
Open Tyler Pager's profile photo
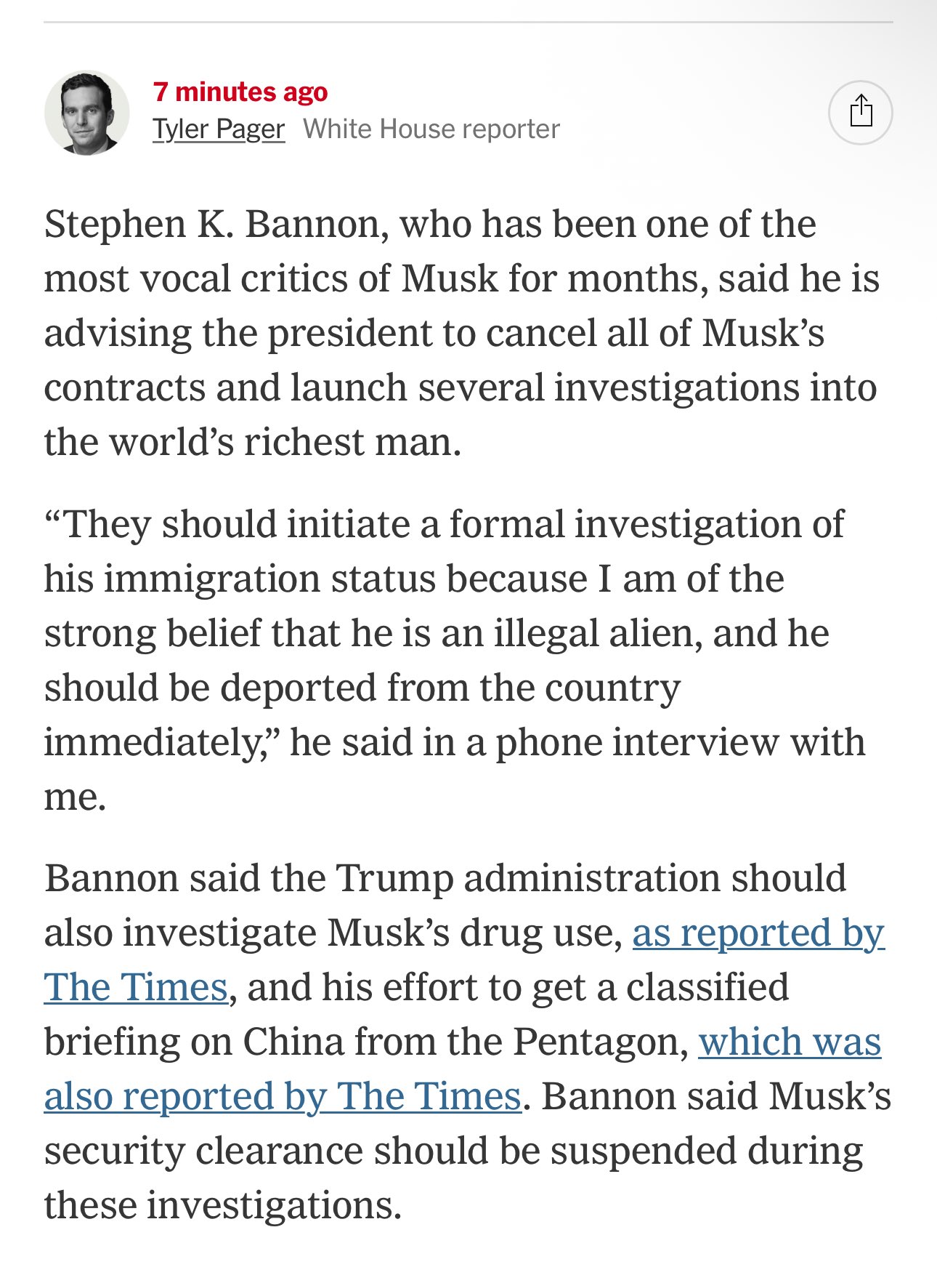pyautogui.click(x=87, y=113)
